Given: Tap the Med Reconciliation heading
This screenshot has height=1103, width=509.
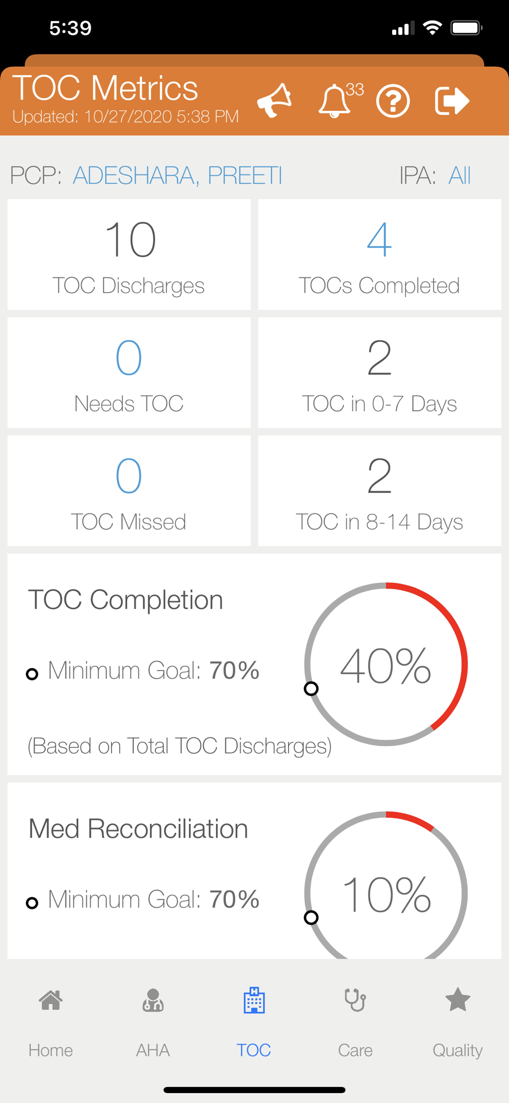Looking at the screenshot, I should click(138, 829).
